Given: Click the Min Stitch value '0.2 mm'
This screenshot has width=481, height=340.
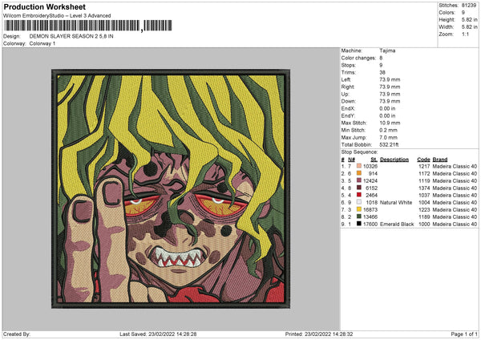Looking at the screenshot, I should pos(388,130).
